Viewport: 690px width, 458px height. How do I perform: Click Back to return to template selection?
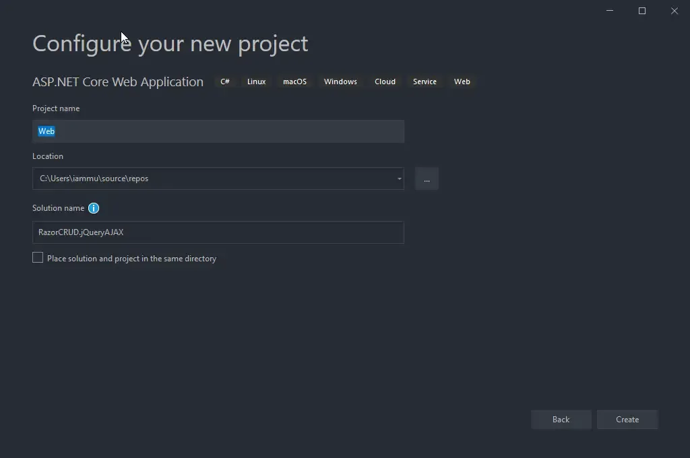coord(561,419)
